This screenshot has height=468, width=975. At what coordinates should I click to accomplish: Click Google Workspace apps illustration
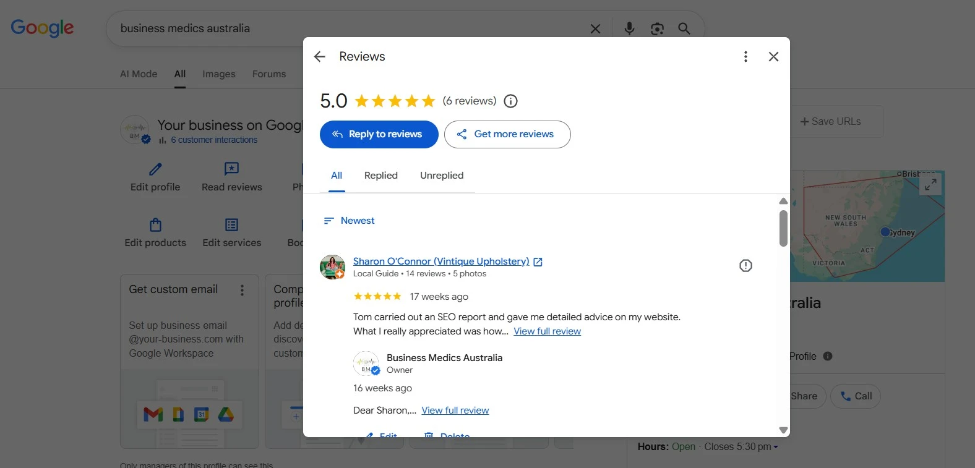[189, 409]
